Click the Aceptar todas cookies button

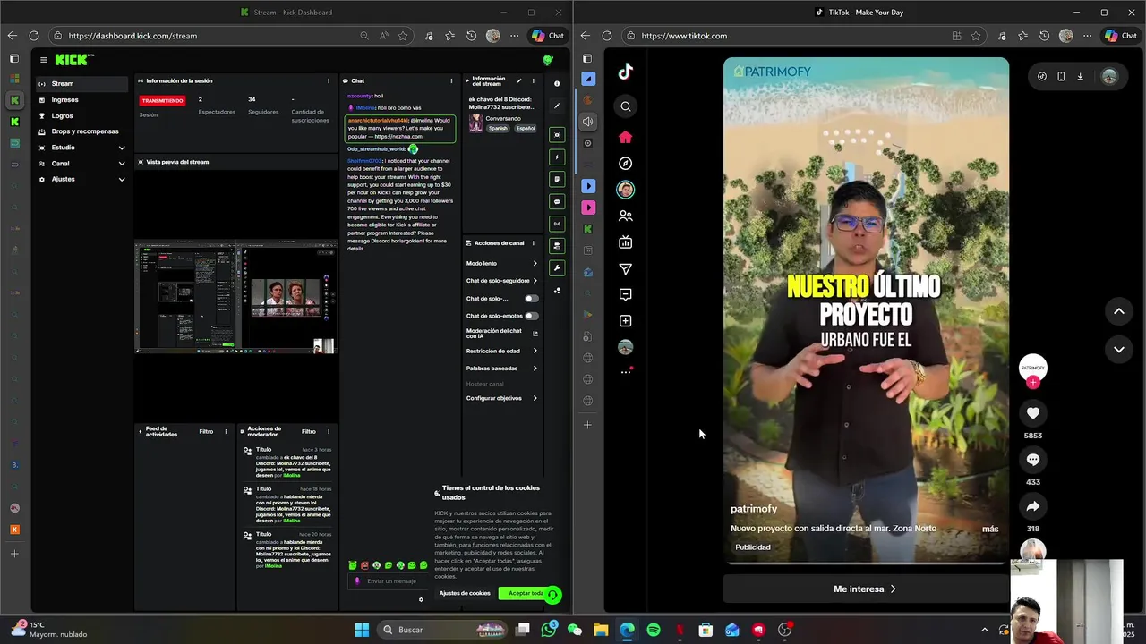click(526, 593)
